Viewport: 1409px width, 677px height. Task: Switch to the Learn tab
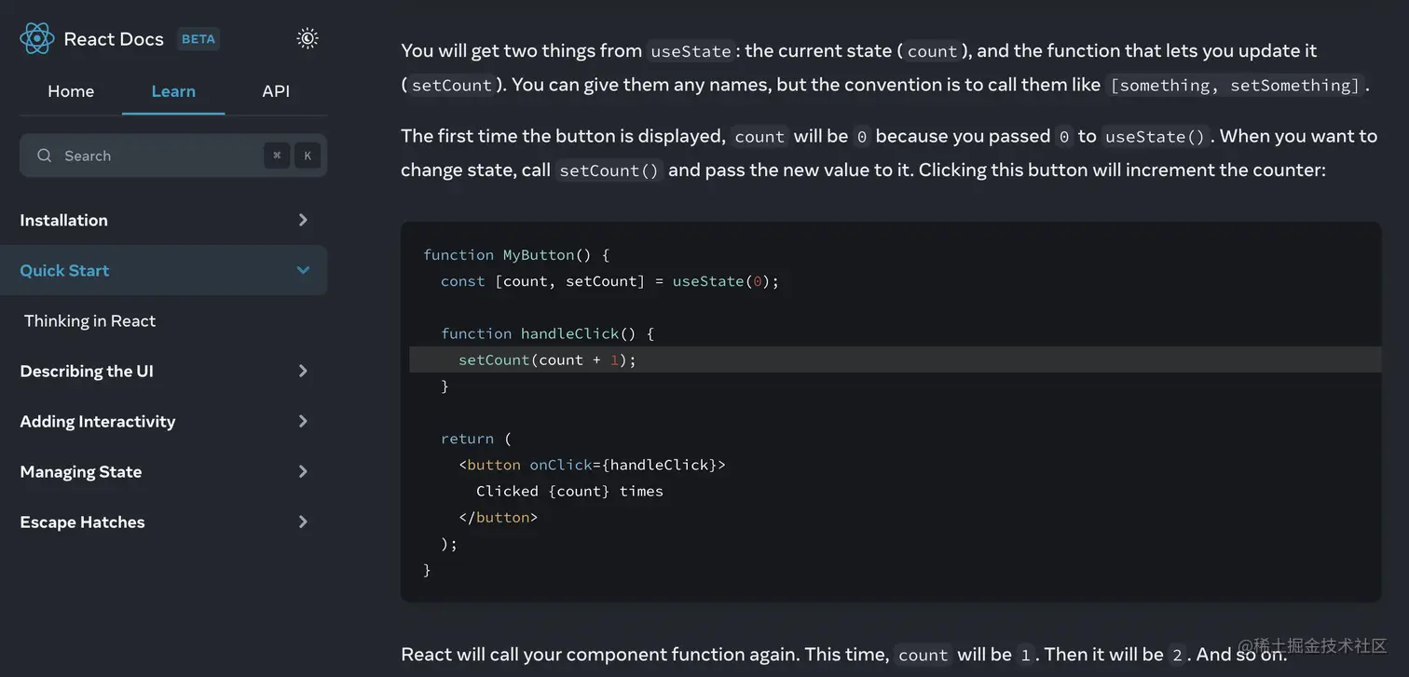[x=173, y=91]
